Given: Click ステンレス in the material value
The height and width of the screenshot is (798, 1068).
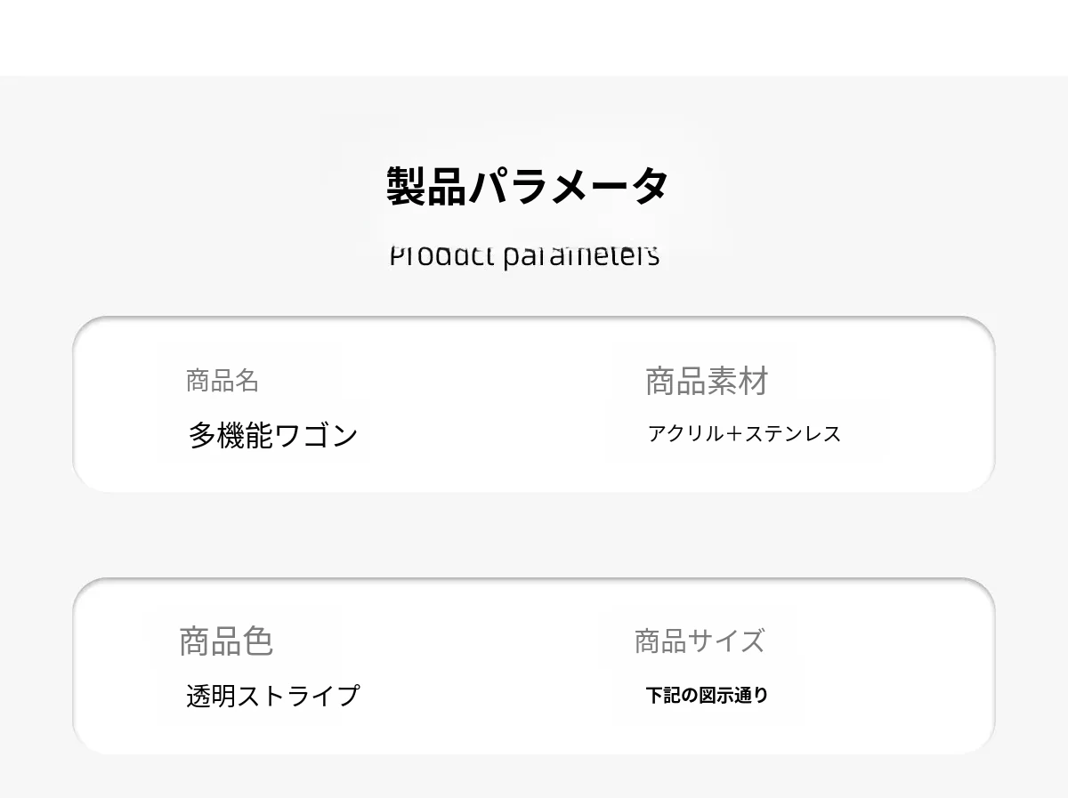Looking at the screenshot, I should click(x=793, y=434).
